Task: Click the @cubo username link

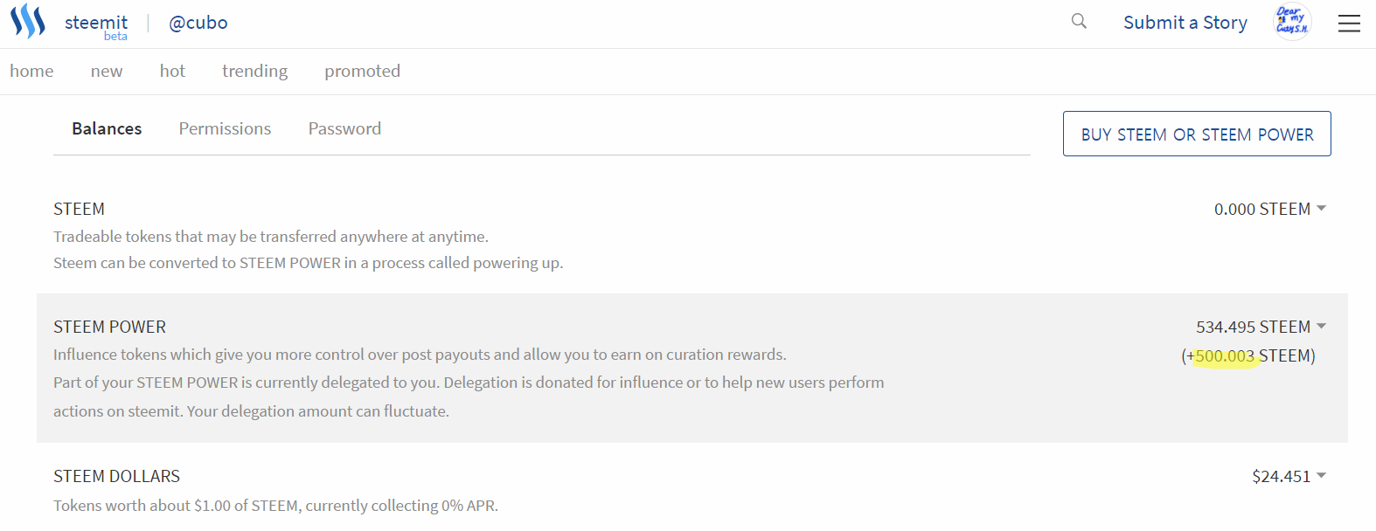Action: pos(198,23)
